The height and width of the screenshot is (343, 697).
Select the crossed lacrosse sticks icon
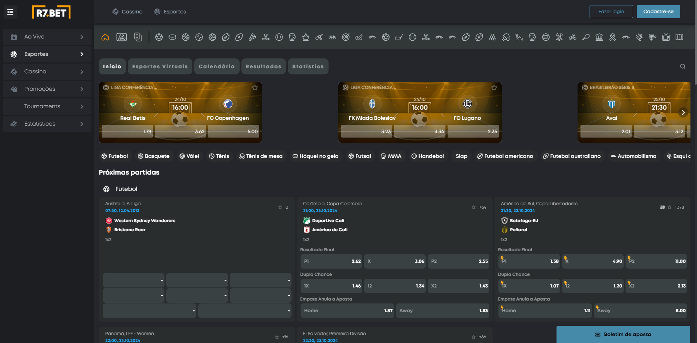pos(559,37)
